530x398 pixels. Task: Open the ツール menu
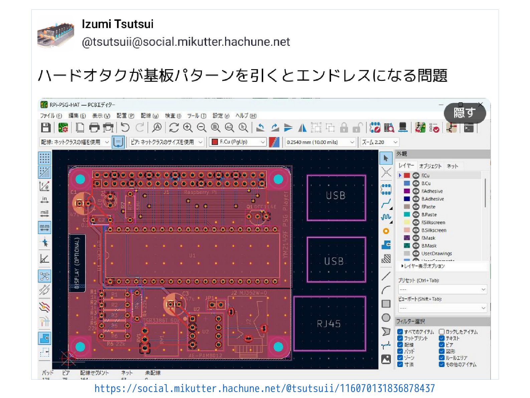(196, 116)
